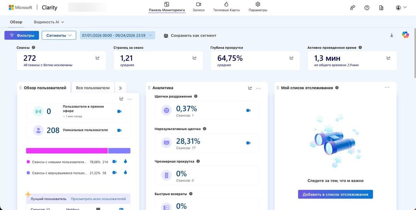Open more options in Аналитика card
The width and height of the screenshot is (416, 210).
point(258,88)
